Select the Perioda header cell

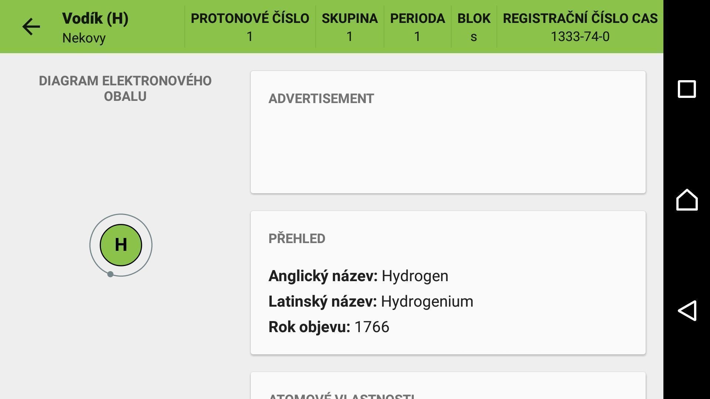[x=417, y=27]
